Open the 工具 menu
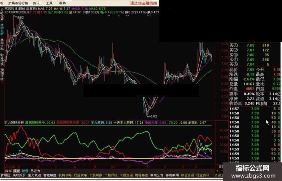282x181 pixels. click(x=49, y=3)
